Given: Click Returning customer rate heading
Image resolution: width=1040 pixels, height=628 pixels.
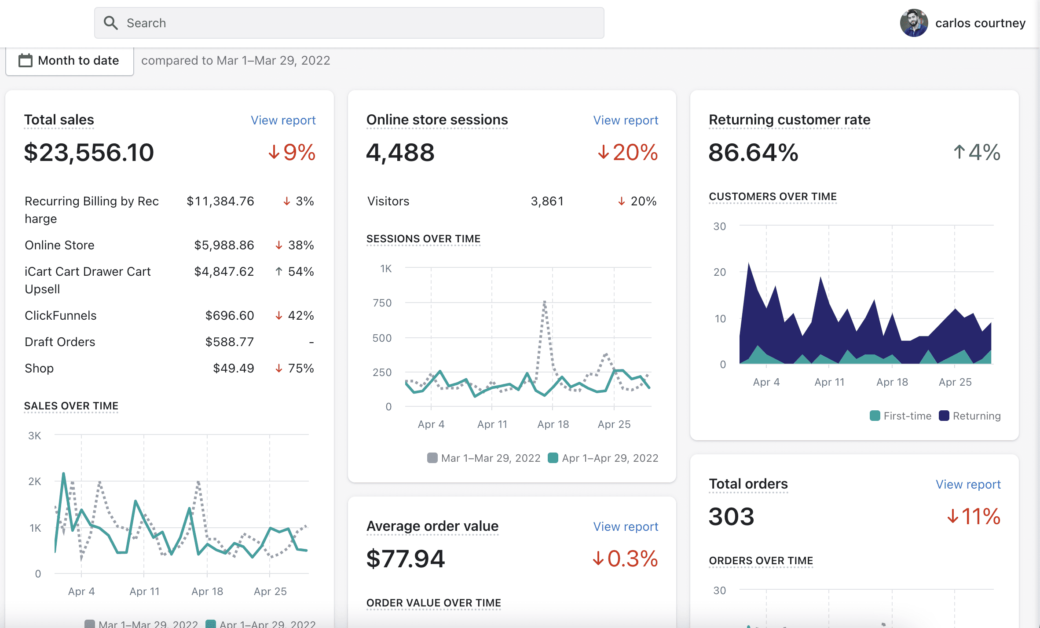Looking at the screenshot, I should [x=789, y=120].
